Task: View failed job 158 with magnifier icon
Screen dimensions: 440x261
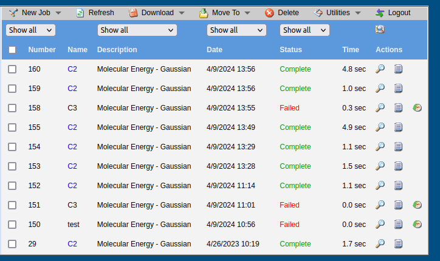Action: [380, 107]
